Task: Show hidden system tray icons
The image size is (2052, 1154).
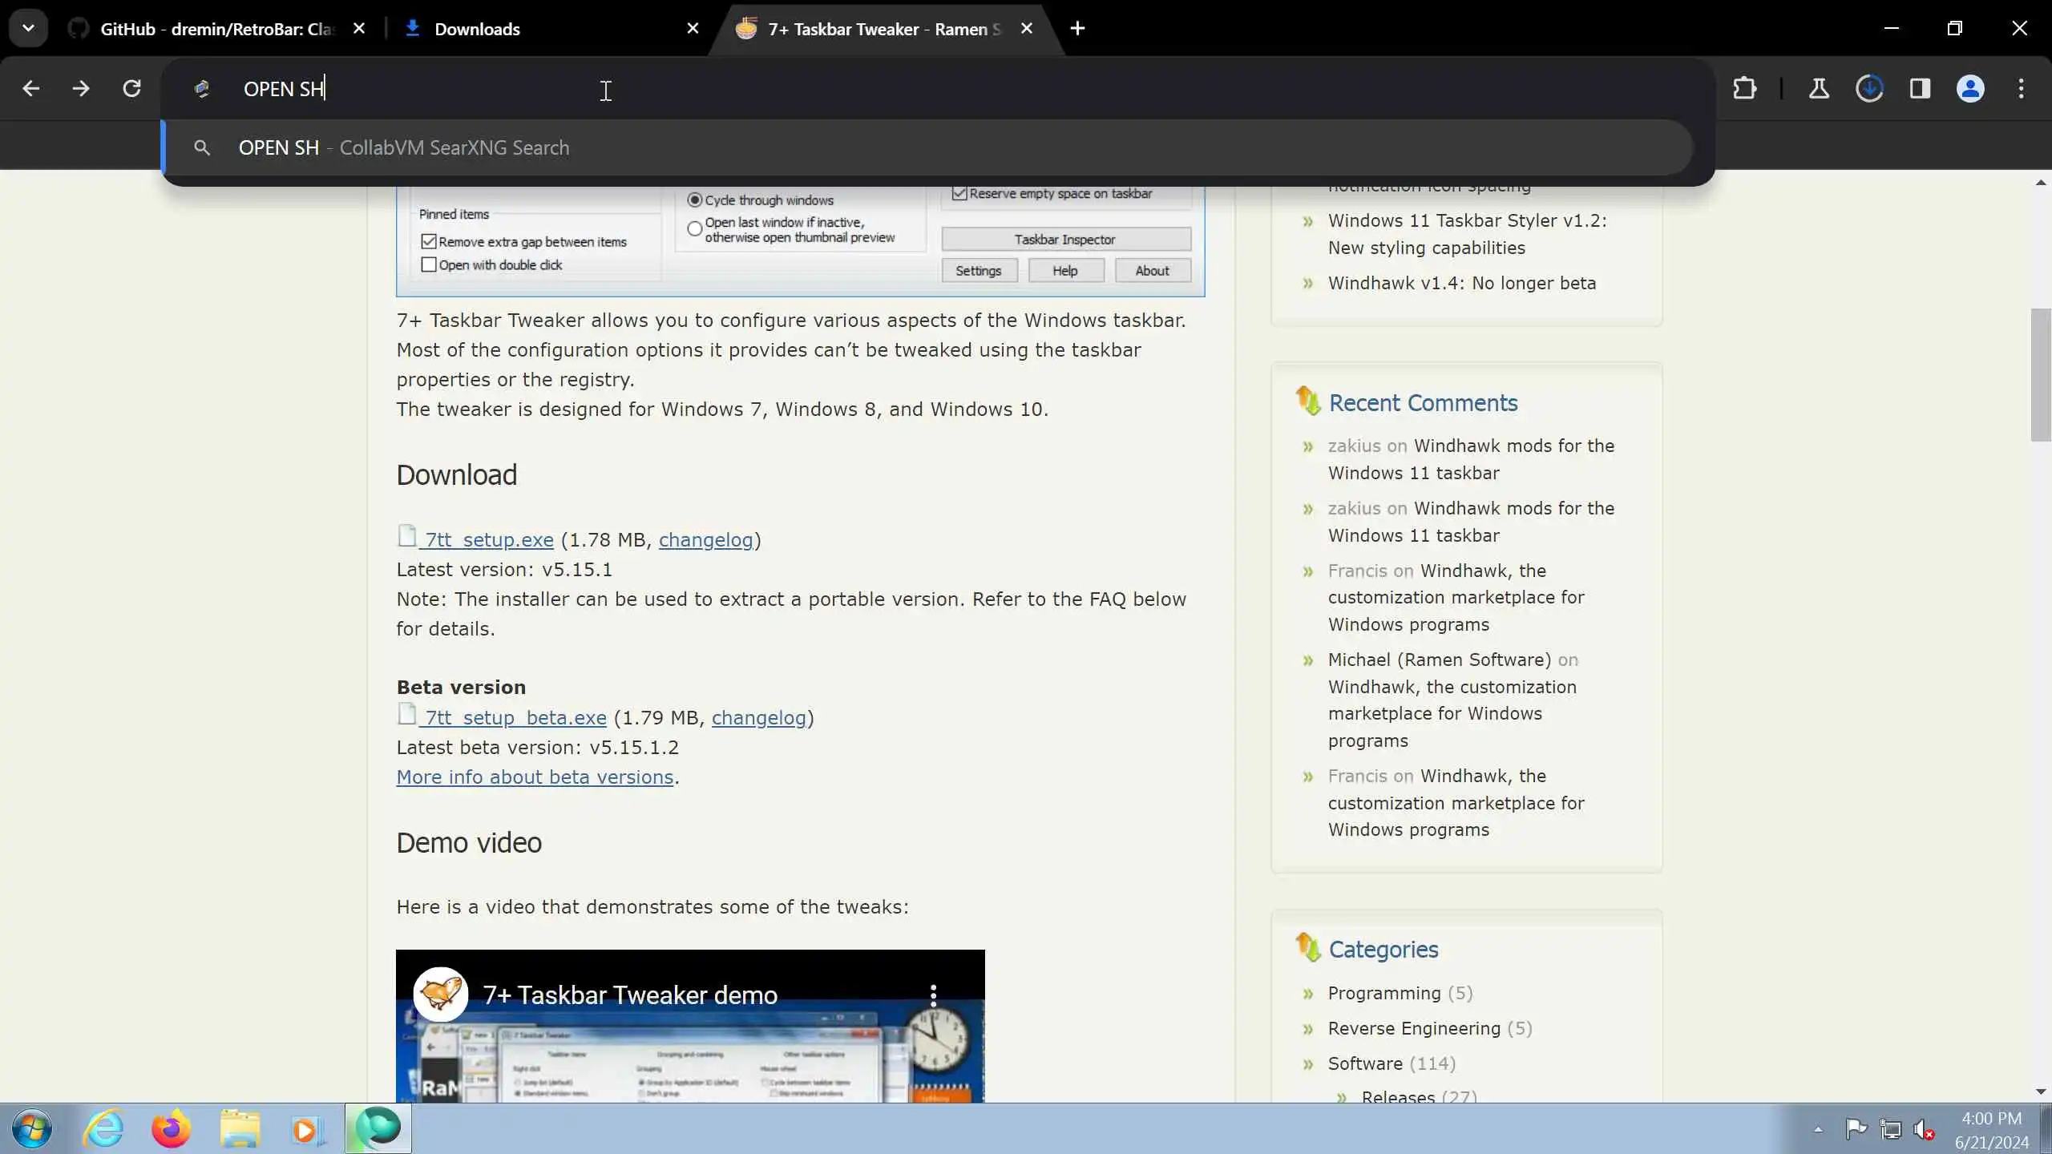Action: click(x=1818, y=1130)
